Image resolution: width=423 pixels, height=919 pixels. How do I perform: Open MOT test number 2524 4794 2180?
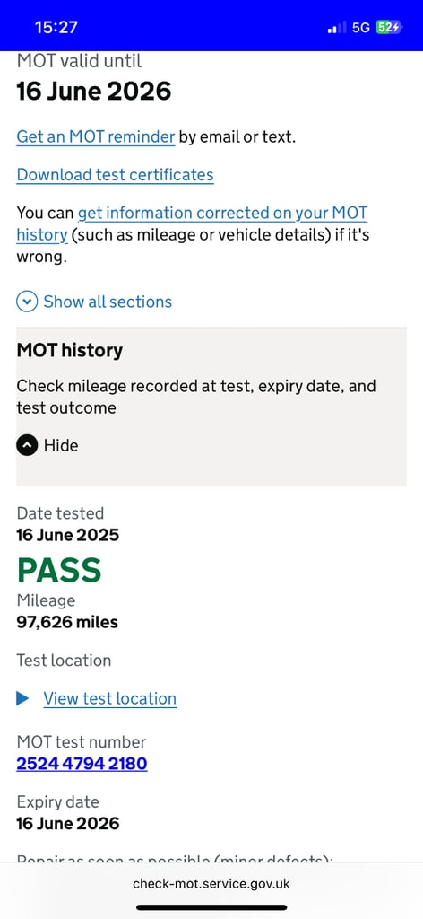(82, 764)
